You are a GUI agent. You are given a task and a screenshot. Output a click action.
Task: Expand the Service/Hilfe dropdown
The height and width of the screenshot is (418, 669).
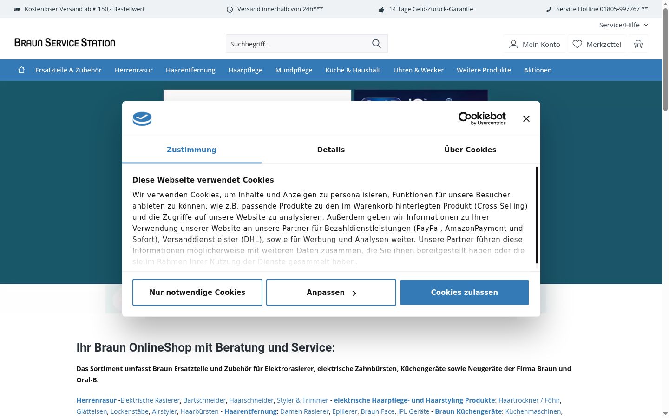pyautogui.click(x=623, y=25)
